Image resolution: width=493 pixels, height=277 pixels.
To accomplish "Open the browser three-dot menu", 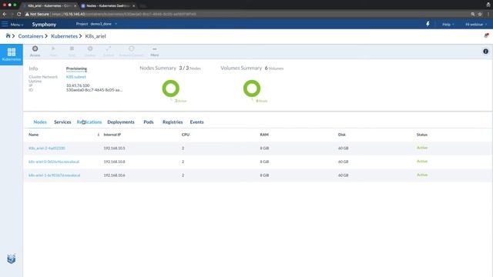I will [x=488, y=14].
